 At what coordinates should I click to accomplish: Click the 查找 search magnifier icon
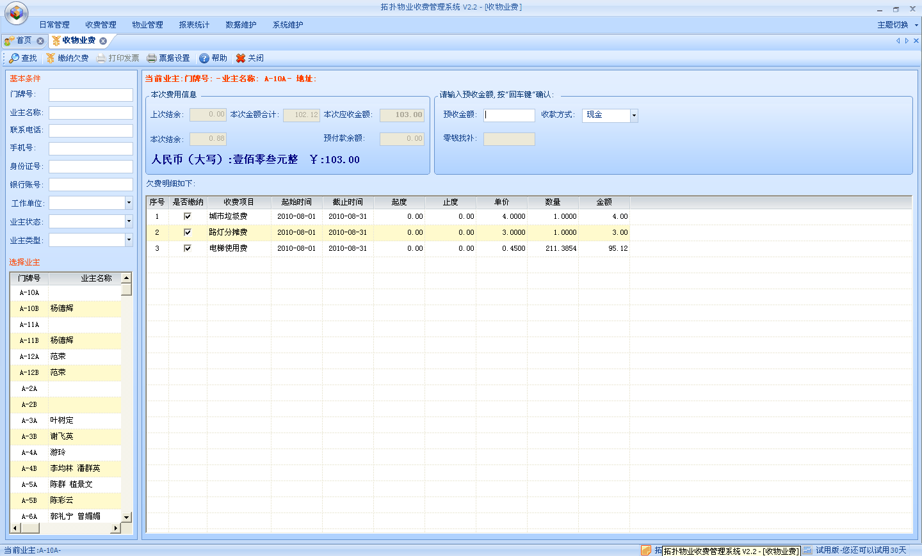click(x=14, y=58)
